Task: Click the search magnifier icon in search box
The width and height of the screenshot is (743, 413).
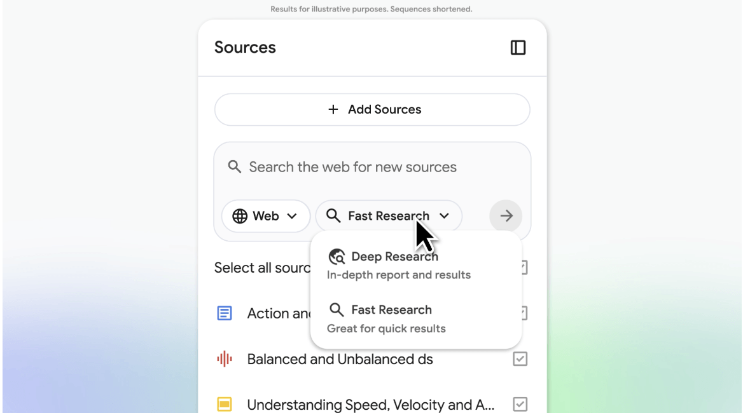Action: tap(235, 167)
